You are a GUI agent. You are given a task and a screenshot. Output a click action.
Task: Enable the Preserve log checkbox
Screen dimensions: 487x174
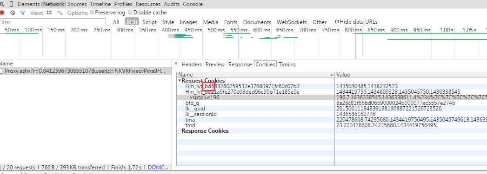(92, 13)
